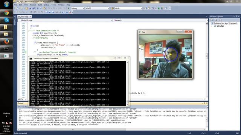Click the command prompt taskbar icon
This screenshot has height=135, width=241.
[6, 49]
